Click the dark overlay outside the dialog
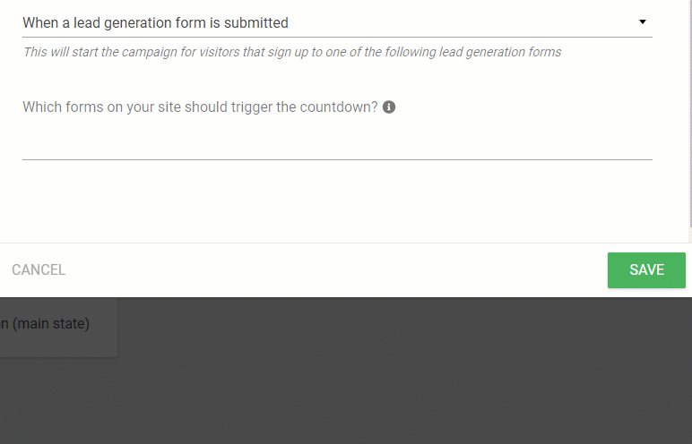Screen dimensions: 692x444 tap(397, 371)
